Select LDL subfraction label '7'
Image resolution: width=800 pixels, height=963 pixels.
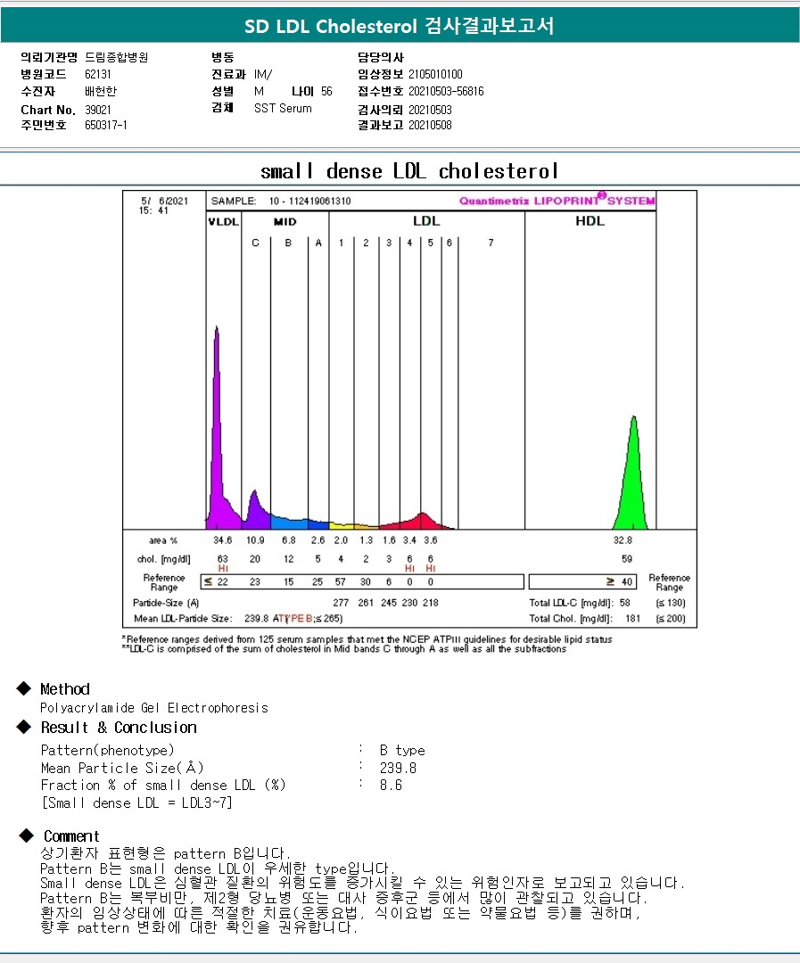pyautogui.click(x=491, y=243)
